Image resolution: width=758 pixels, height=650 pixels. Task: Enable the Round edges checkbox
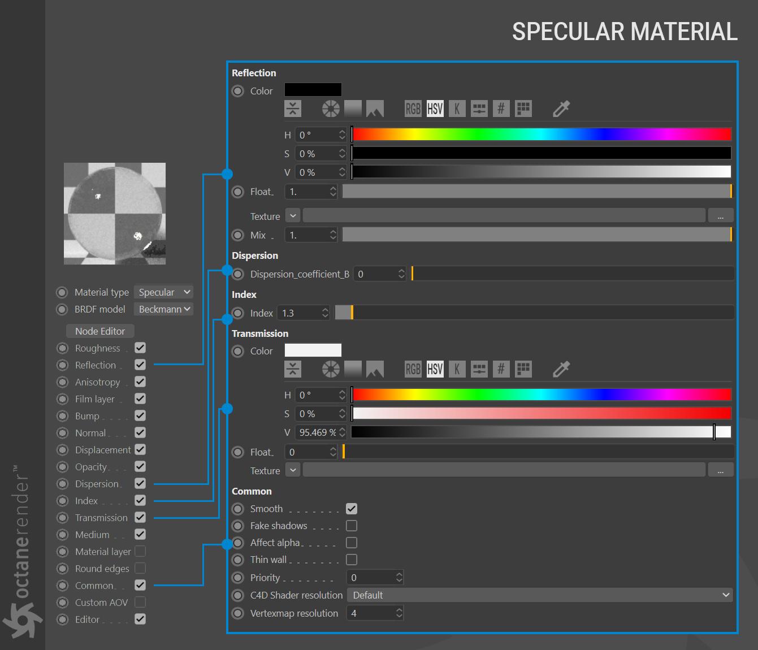click(x=140, y=569)
